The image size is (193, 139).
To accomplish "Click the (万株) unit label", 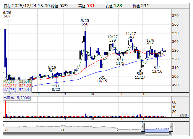I will coord(184,115).
